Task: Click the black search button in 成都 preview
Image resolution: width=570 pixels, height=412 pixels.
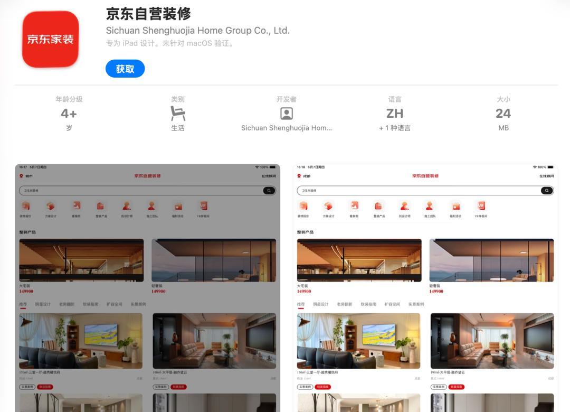Action: pos(547,190)
